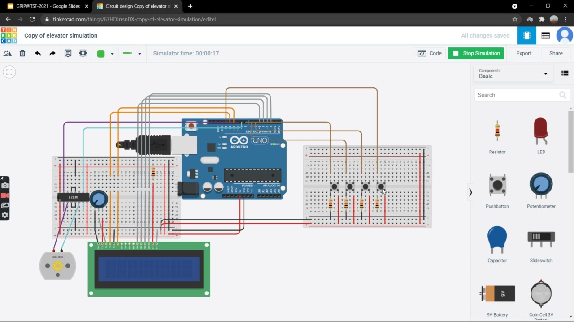Click the Arduino reset button
The image size is (574, 322).
click(x=191, y=126)
